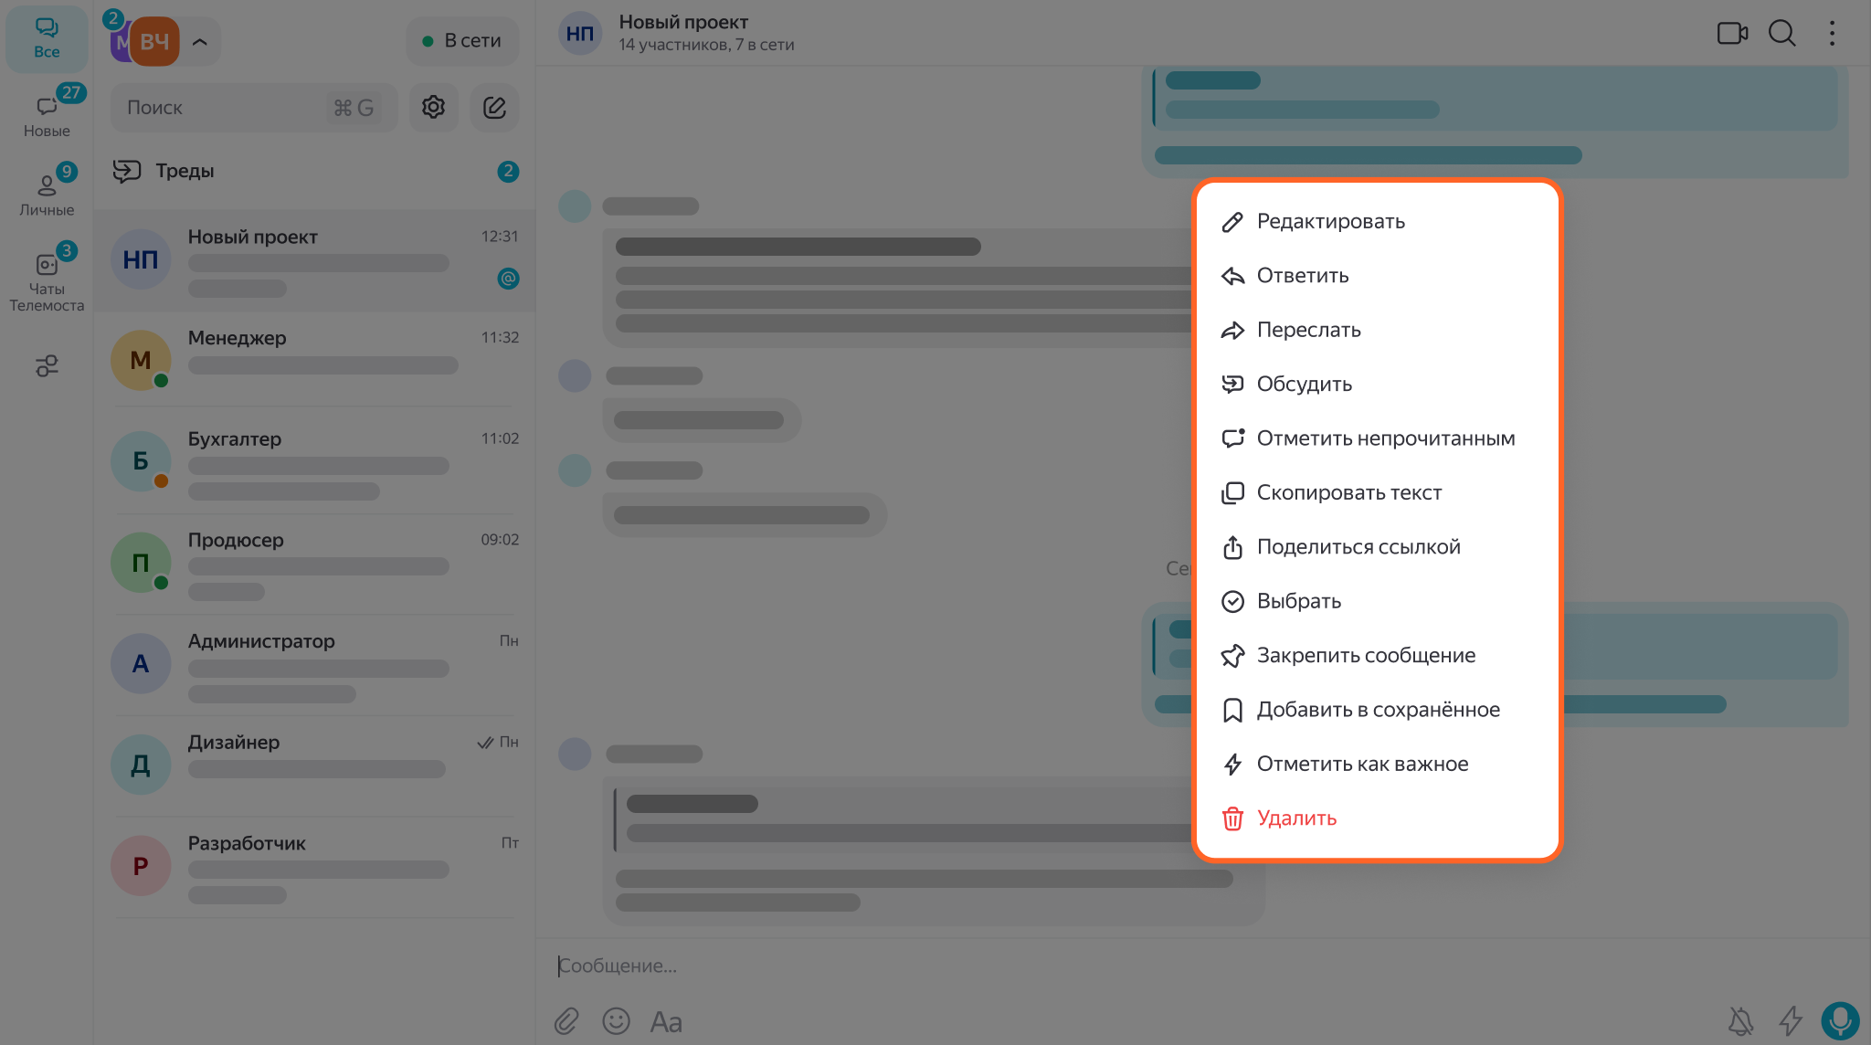Expand the account switcher chevron
Viewport: 1871px width, 1045px height.
200,42
